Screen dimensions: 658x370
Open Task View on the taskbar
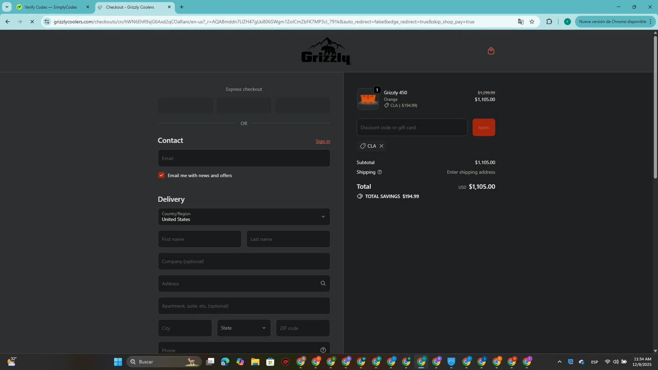point(210,362)
